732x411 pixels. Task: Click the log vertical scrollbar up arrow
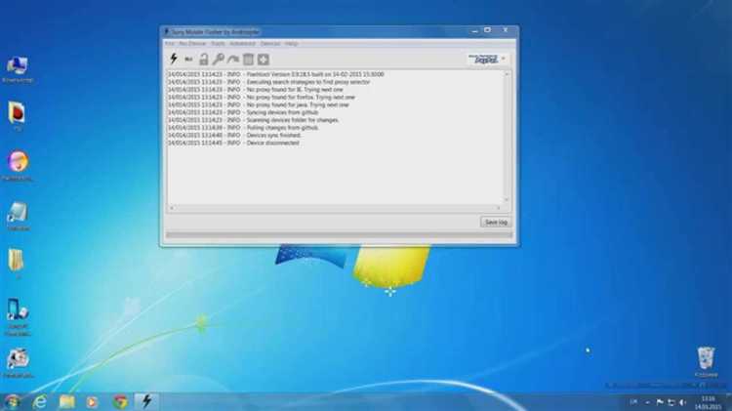click(x=507, y=74)
